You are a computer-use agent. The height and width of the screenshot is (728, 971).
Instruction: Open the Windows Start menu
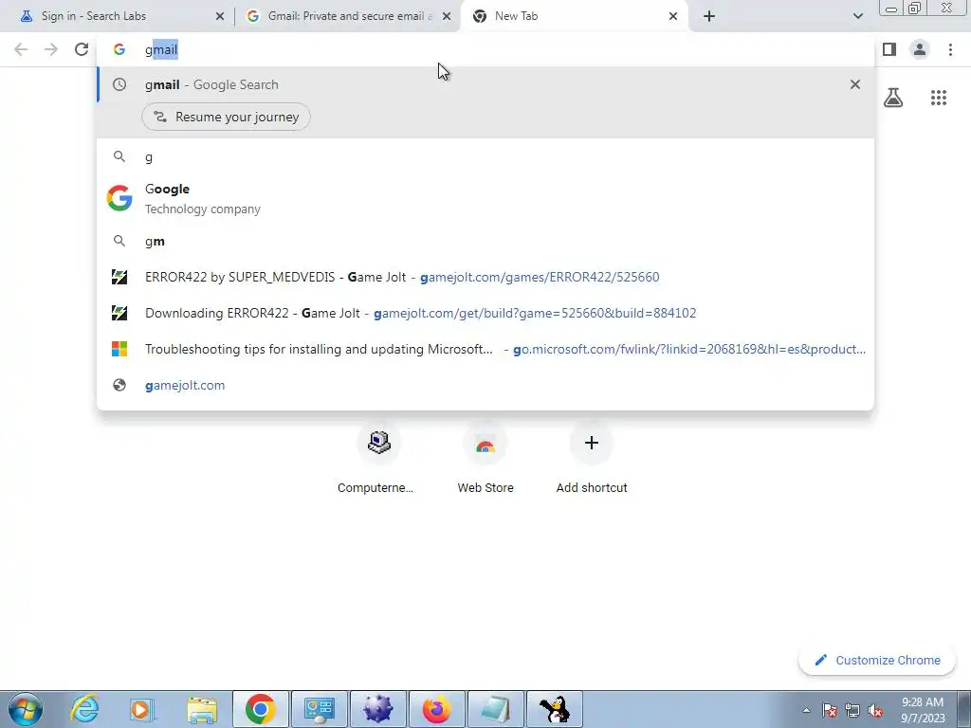[26, 709]
